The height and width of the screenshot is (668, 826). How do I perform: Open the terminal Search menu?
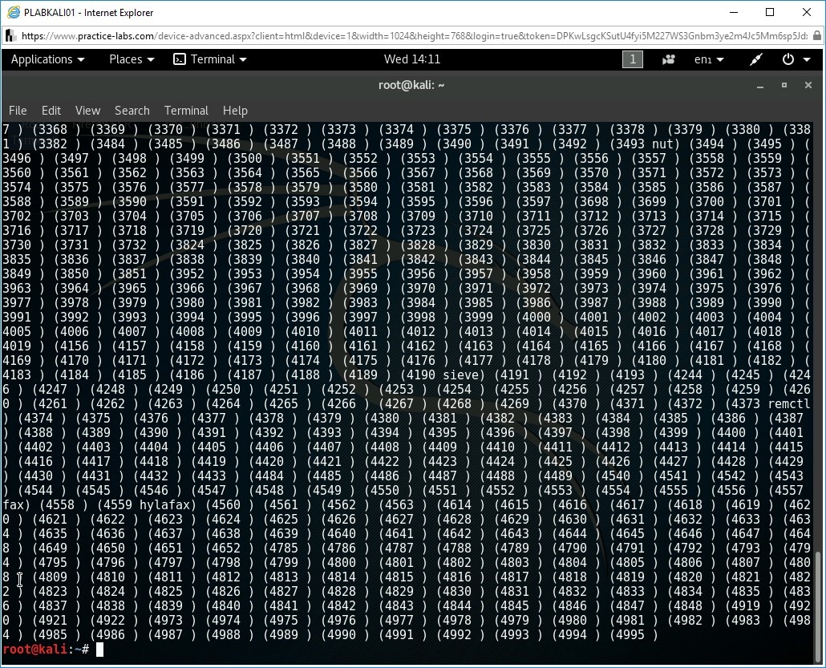[x=132, y=111]
